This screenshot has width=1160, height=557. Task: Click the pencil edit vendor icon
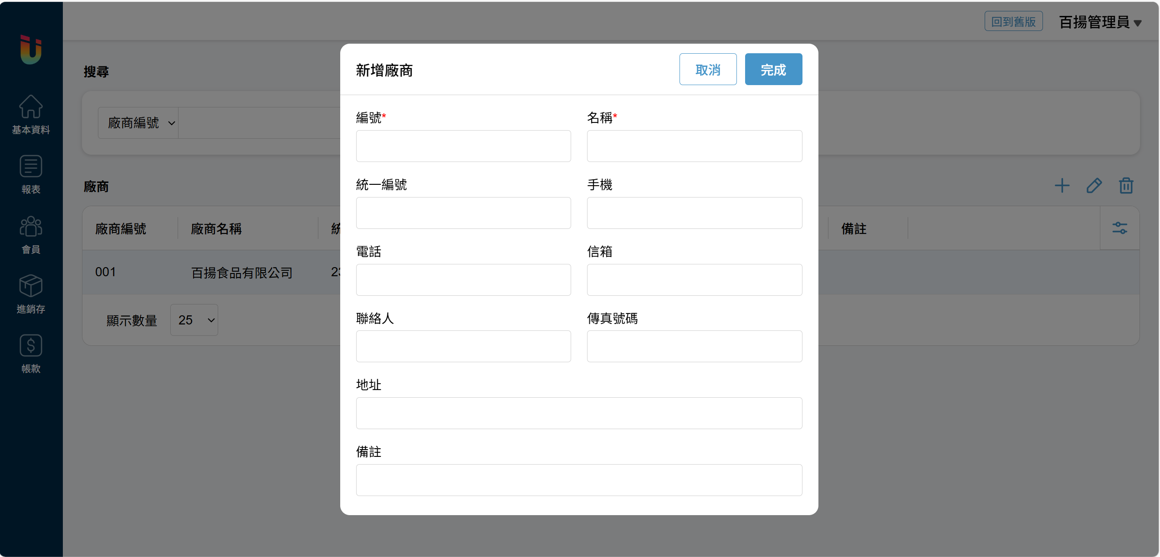[1094, 186]
